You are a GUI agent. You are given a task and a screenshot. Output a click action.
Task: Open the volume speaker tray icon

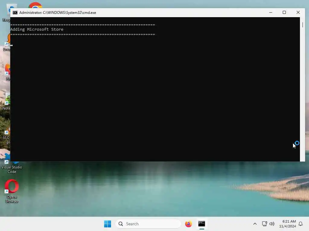coord(272,224)
